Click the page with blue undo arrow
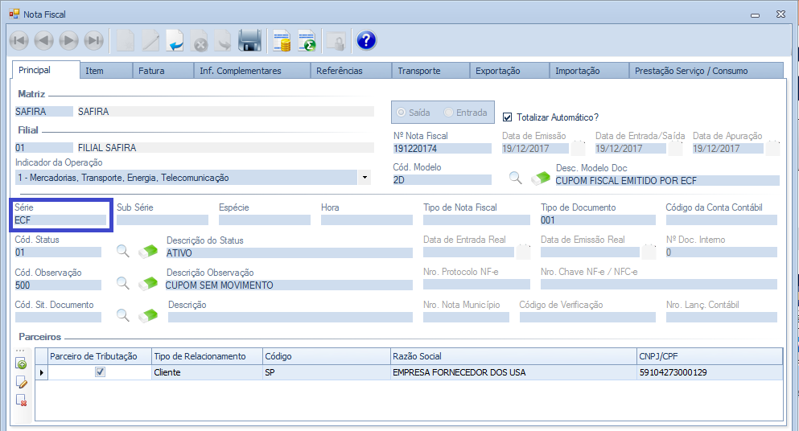This screenshot has height=431, width=799. click(175, 40)
